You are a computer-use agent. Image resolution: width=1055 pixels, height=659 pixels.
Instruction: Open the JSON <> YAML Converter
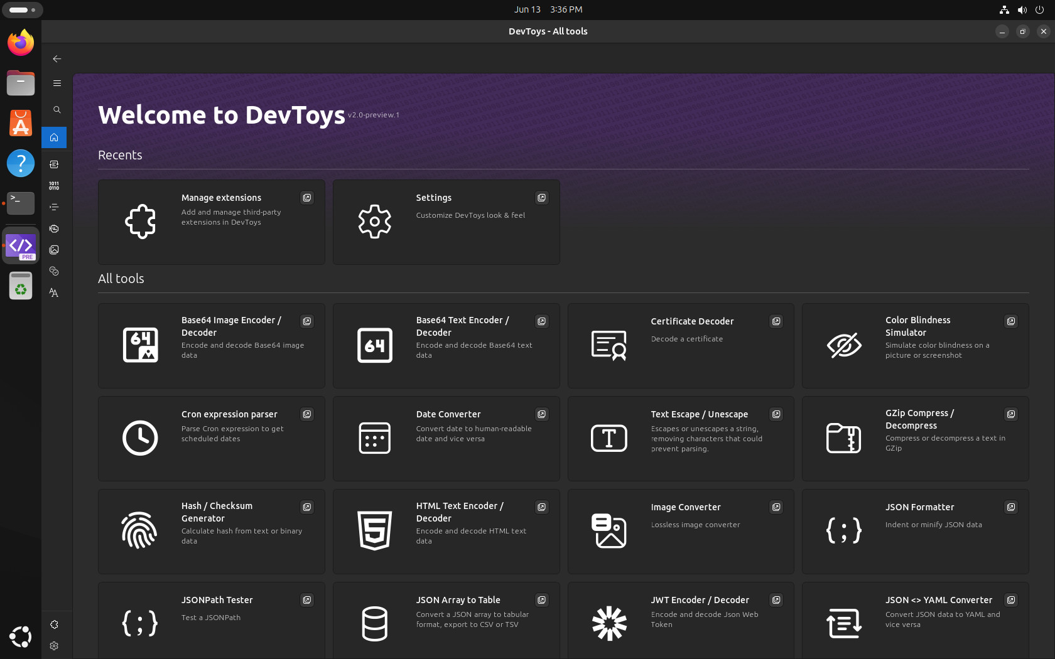tap(916, 621)
